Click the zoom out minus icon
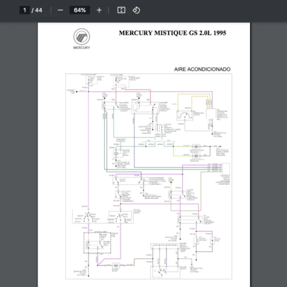 [x=60, y=10]
